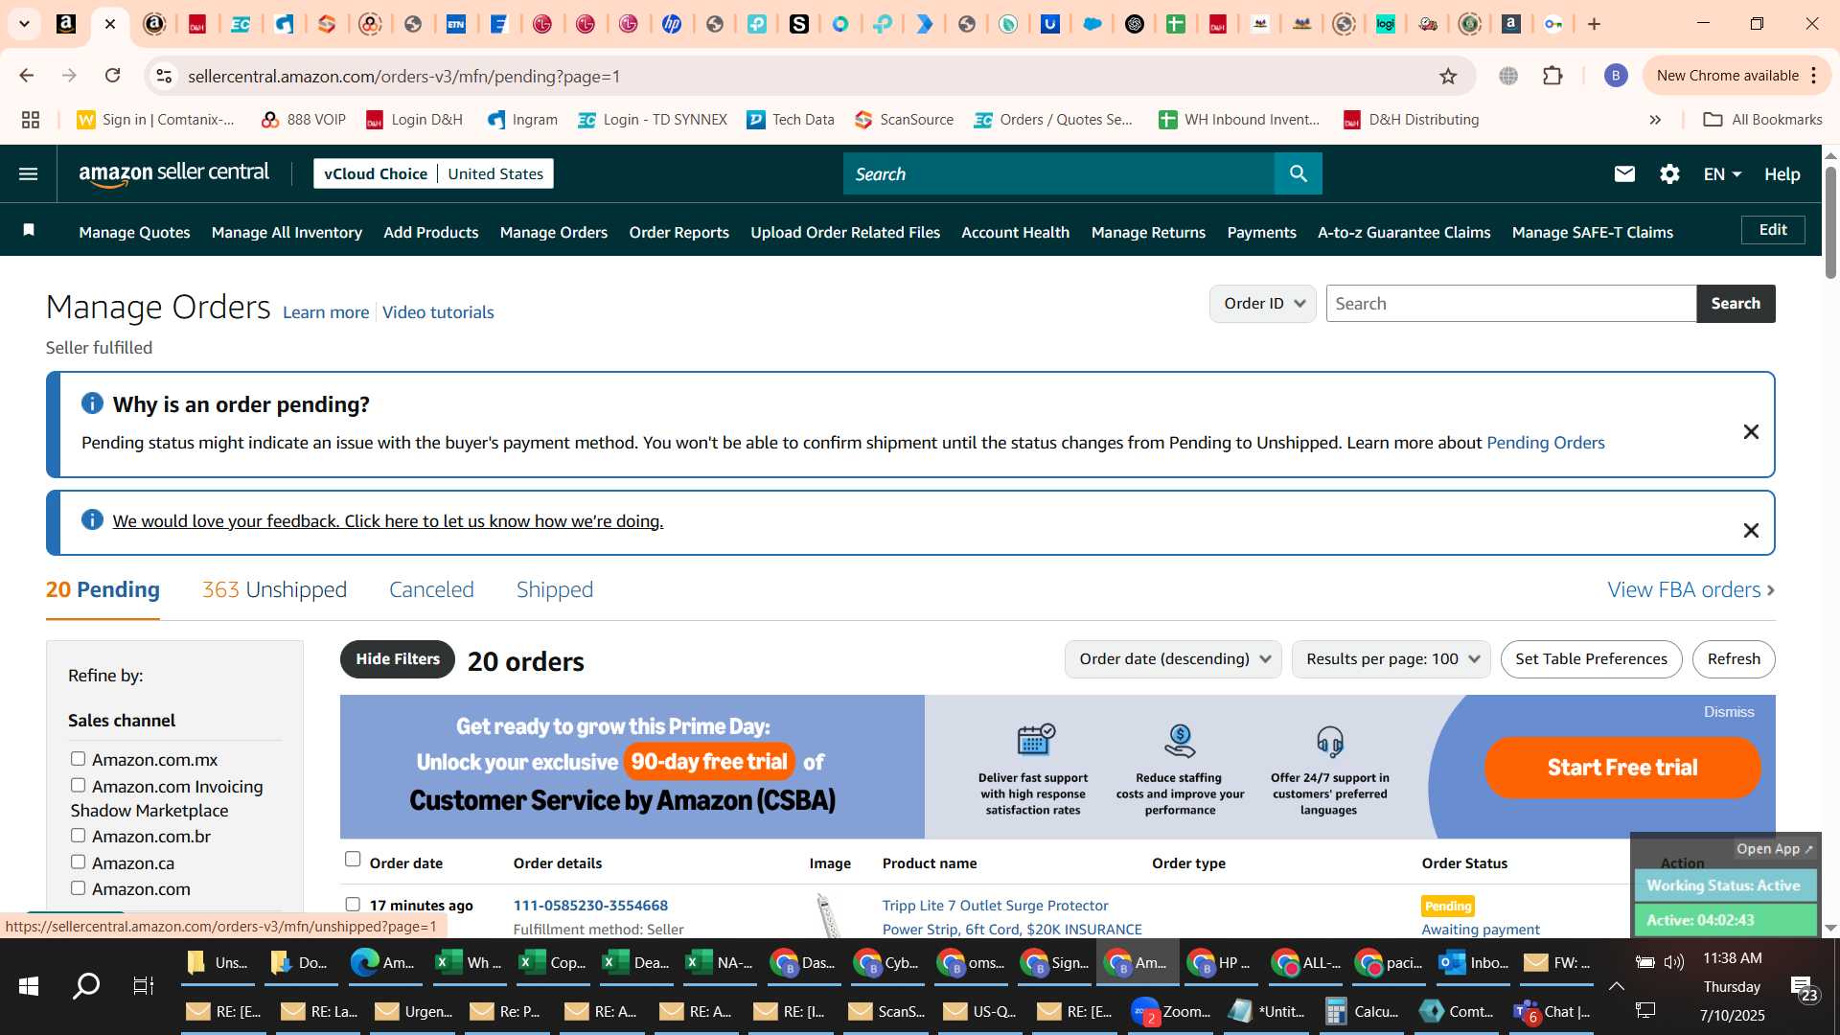Open the Chrome tab search dropdown

click(24, 24)
